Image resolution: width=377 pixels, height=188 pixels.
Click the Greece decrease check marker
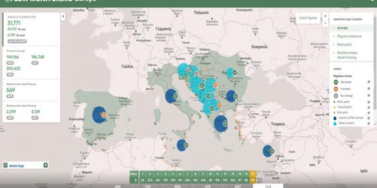coord(225,124)
